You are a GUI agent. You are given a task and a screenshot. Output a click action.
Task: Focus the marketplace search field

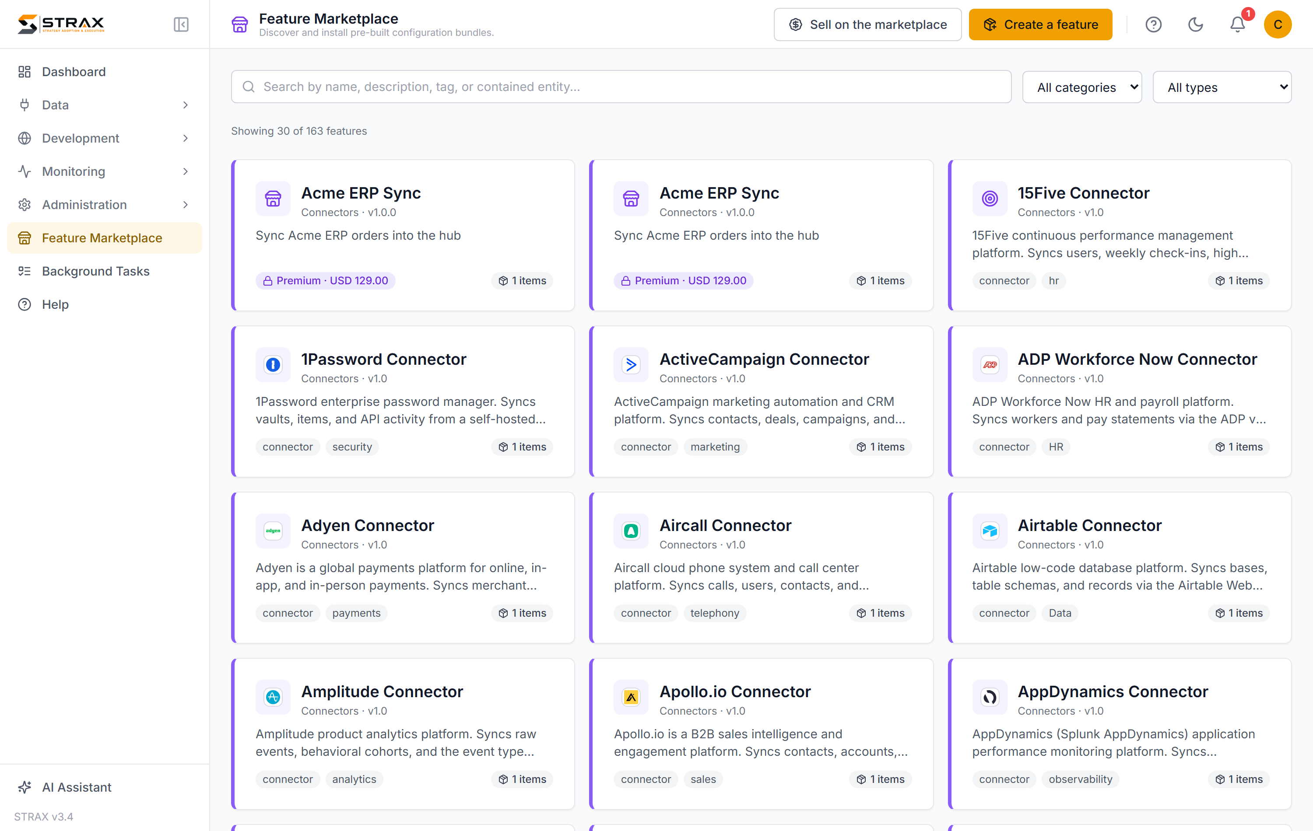pyautogui.click(x=621, y=87)
